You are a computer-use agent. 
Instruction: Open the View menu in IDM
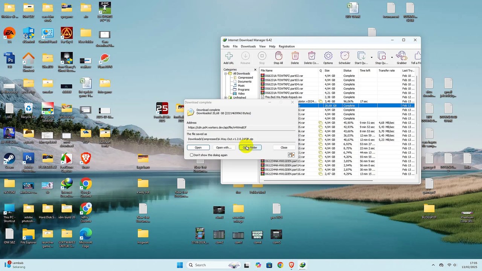pos(262,46)
